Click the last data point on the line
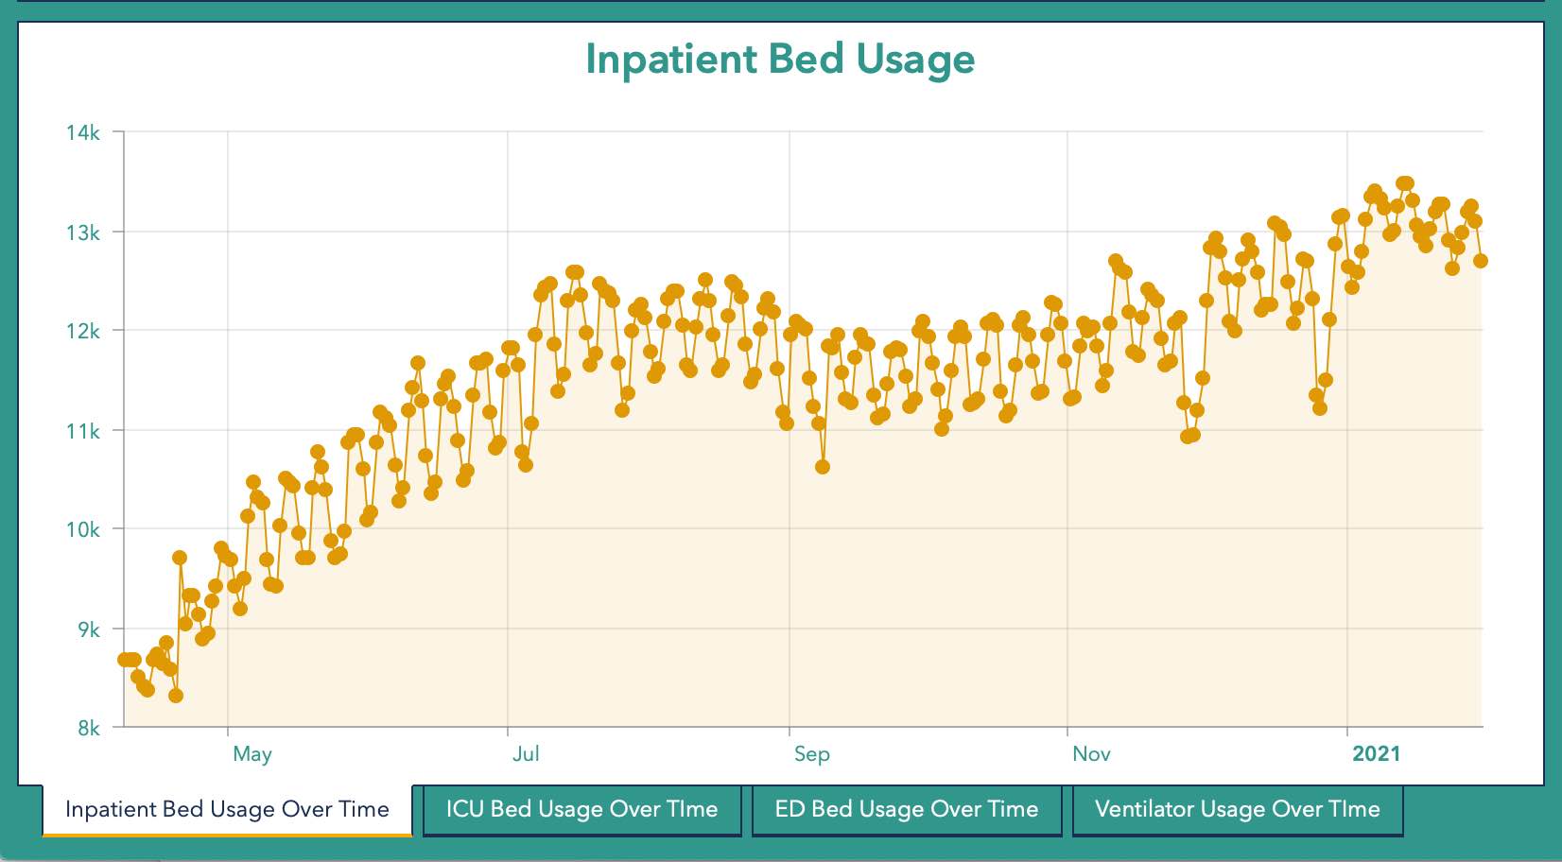1562x862 pixels. click(x=1481, y=261)
